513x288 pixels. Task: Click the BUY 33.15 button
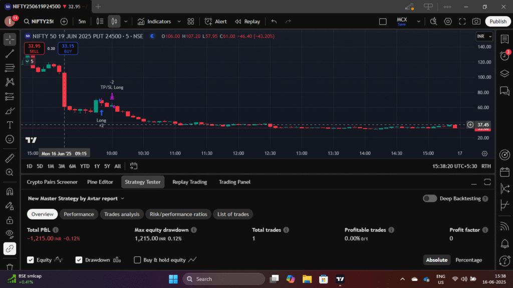pos(68,48)
